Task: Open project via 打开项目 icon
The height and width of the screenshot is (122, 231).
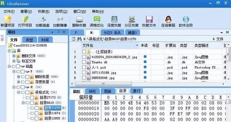Action: coord(25,20)
